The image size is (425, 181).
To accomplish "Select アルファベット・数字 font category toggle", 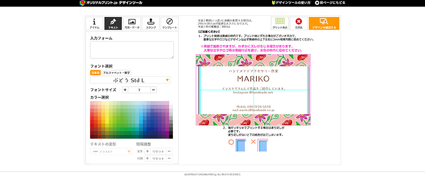I will click(117, 73).
